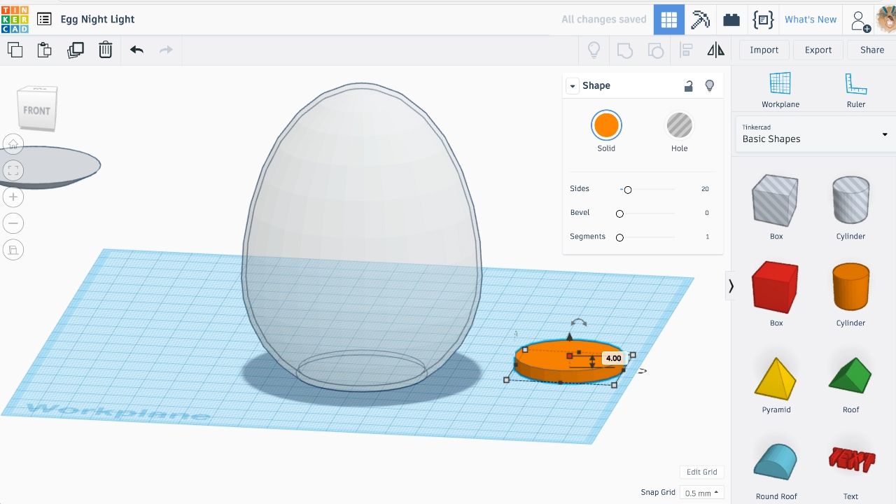Click the 1 Segments value

[x=707, y=237]
